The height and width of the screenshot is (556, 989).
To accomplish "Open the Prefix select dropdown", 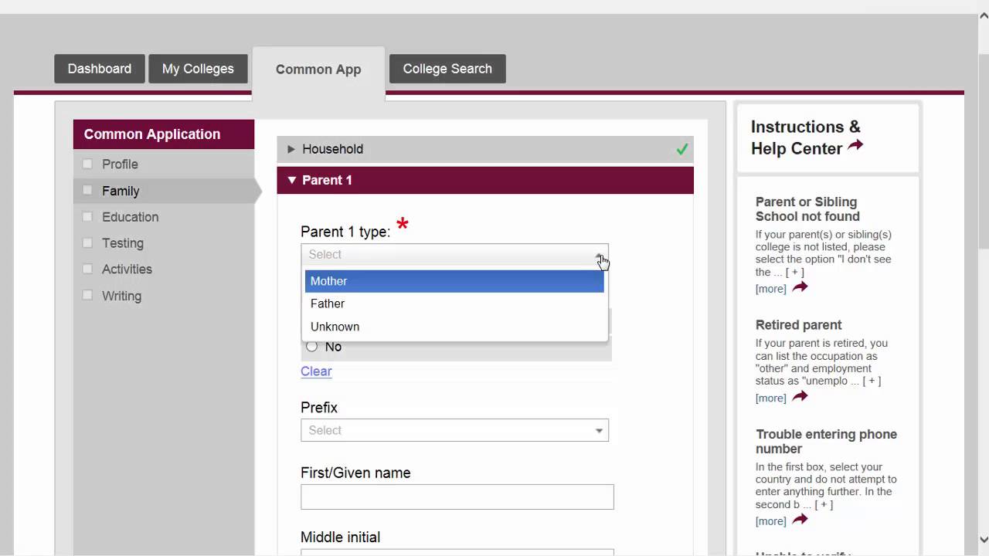I will tap(454, 430).
